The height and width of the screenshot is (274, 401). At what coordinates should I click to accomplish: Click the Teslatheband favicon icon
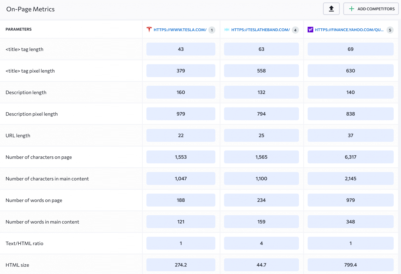(x=227, y=30)
